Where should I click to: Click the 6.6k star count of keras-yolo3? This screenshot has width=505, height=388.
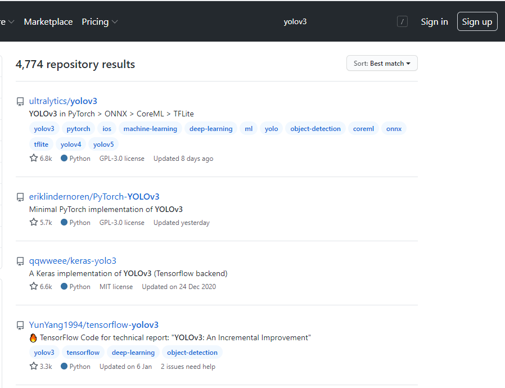pyautogui.click(x=41, y=286)
